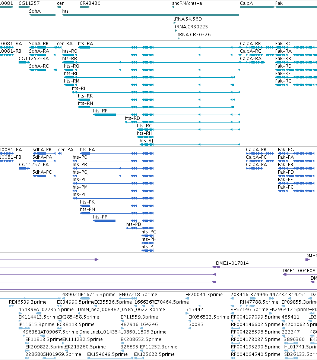Image resolution: width=317 pixels, height=360 pixels.
Task: Select the SdhA gene label
Action: pos(35,11)
